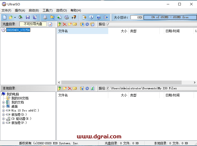Click the Extract files icon in the image toolbar
Image resolution: width=197 pixels, height=146 pixels.
pos(82,24)
